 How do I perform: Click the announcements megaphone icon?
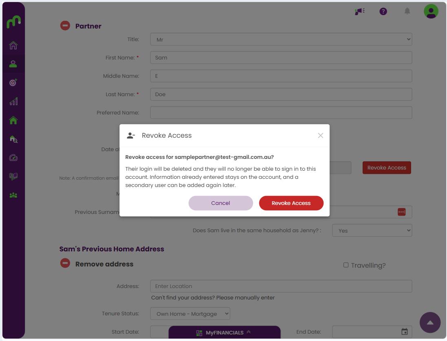click(359, 11)
